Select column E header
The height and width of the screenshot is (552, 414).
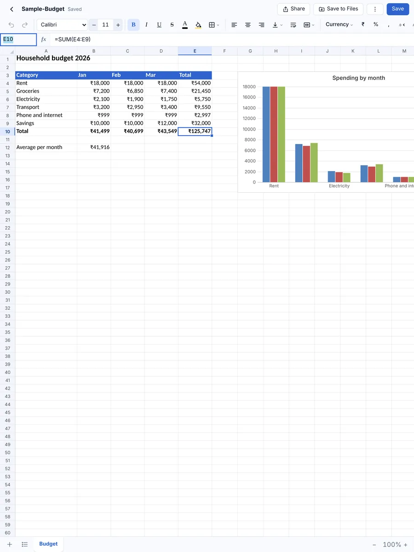(x=195, y=51)
